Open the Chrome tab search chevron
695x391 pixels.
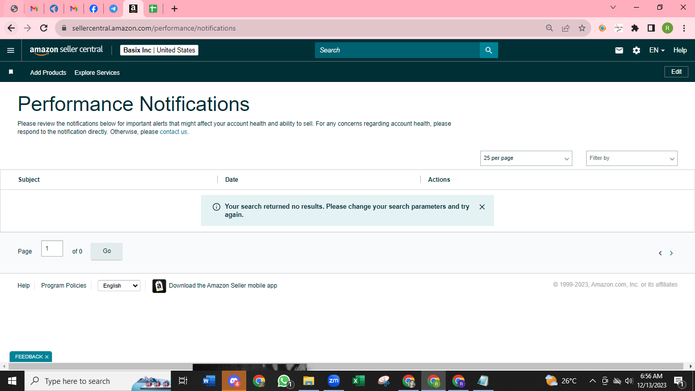613,7
